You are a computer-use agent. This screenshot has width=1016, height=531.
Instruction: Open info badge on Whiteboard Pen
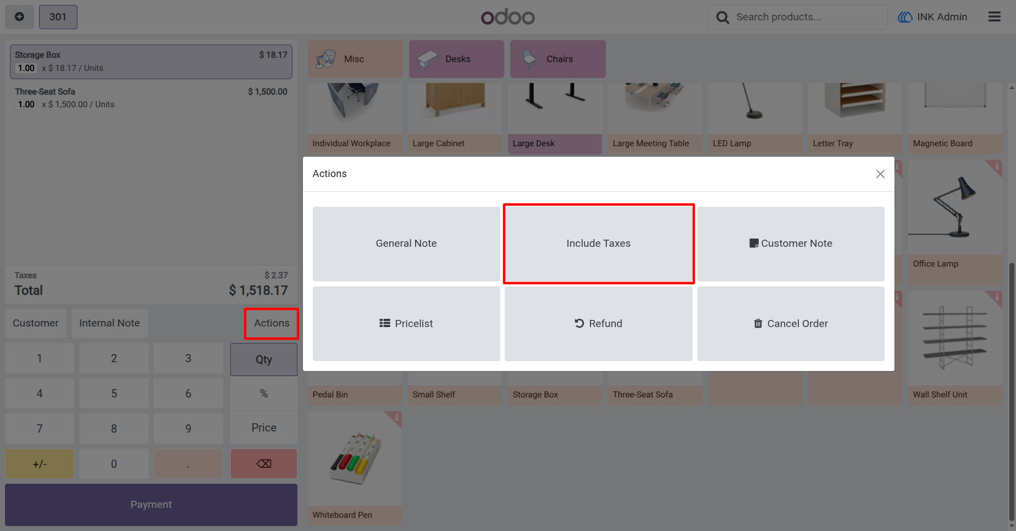pos(395,418)
